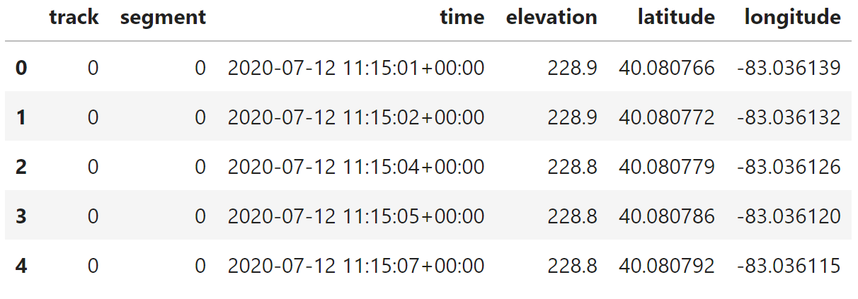Image resolution: width=858 pixels, height=299 pixels.
Task: Click longitude value -83.036126
Action: coord(789,167)
